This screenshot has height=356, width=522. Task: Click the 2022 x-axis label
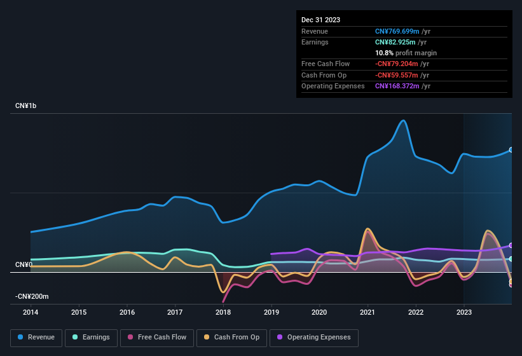(x=416, y=312)
